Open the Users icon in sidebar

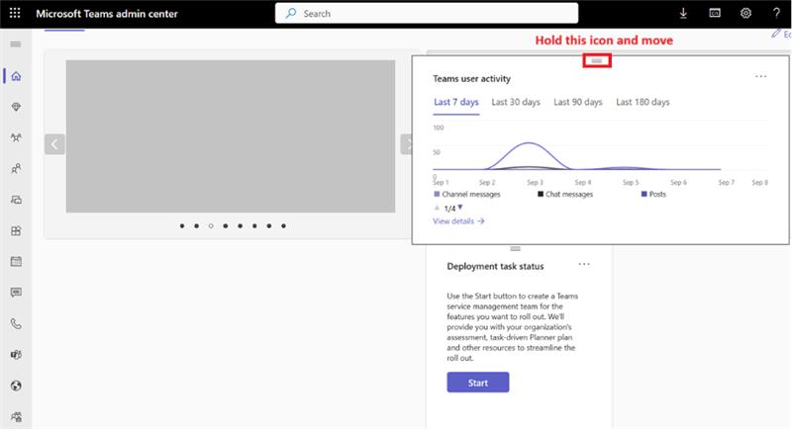pyautogui.click(x=16, y=168)
